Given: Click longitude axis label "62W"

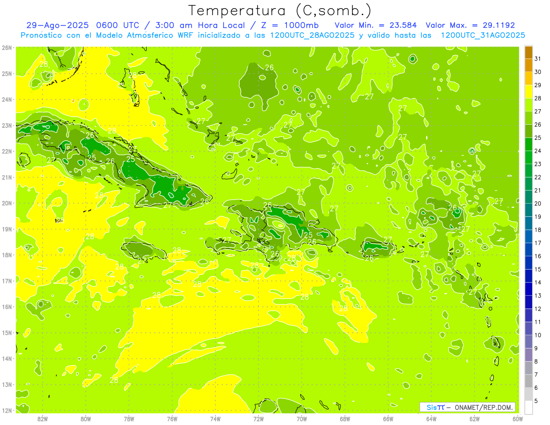Looking at the screenshot, I should coord(474,419).
